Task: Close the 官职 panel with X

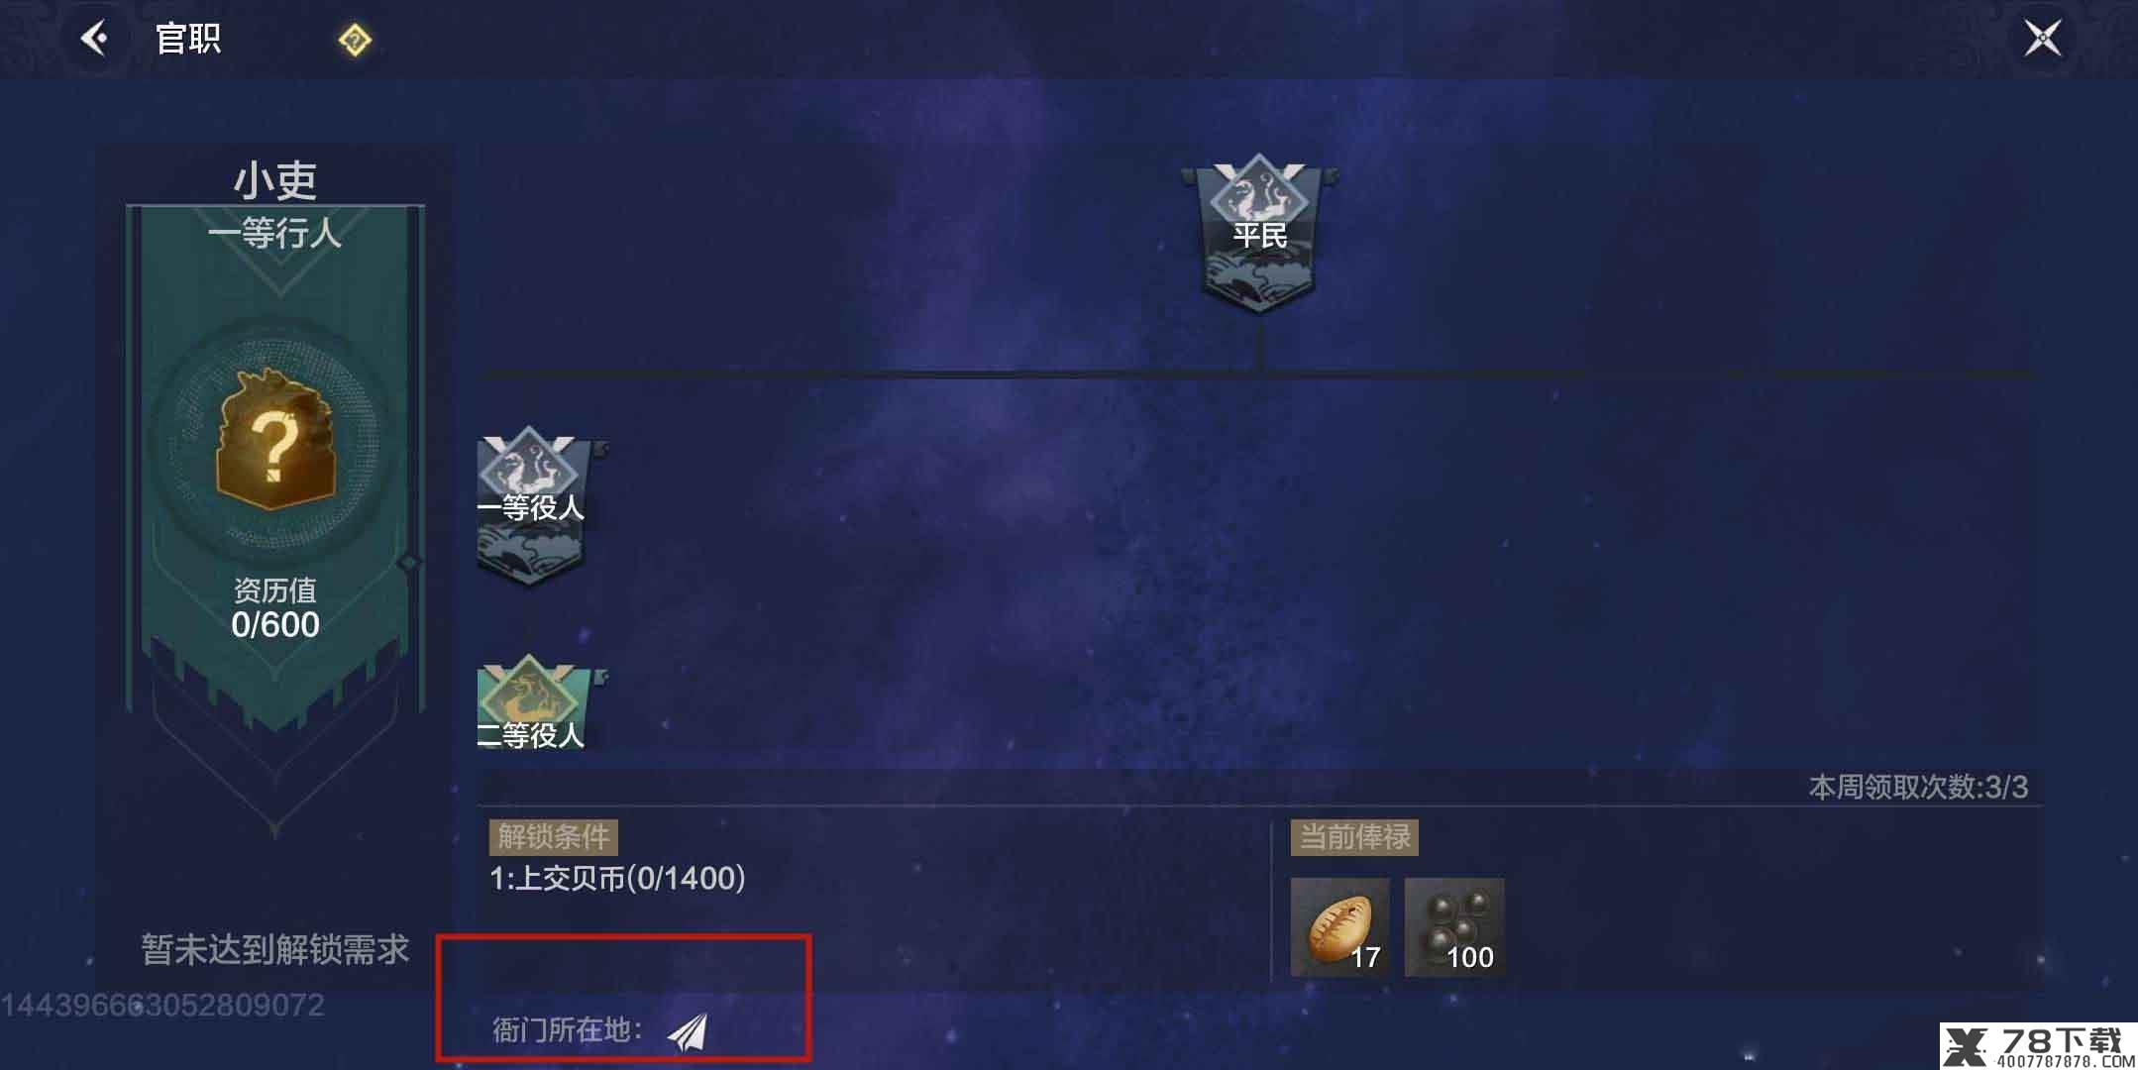Action: [2042, 39]
